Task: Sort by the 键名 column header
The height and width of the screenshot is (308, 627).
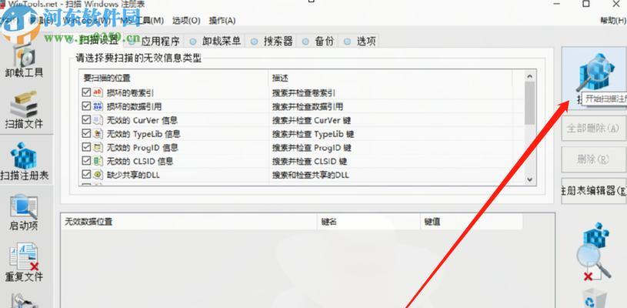Action: [x=369, y=222]
